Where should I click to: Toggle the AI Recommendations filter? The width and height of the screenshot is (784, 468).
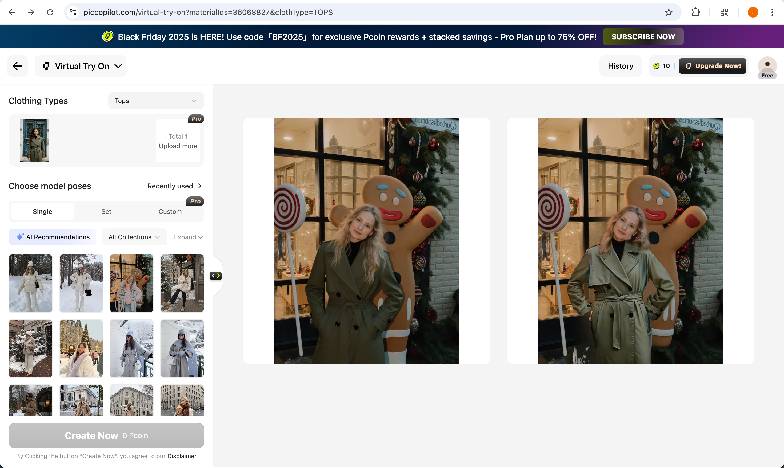(53, 237)
